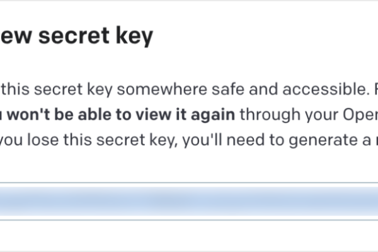Click the "through your" text

point(275,115)
